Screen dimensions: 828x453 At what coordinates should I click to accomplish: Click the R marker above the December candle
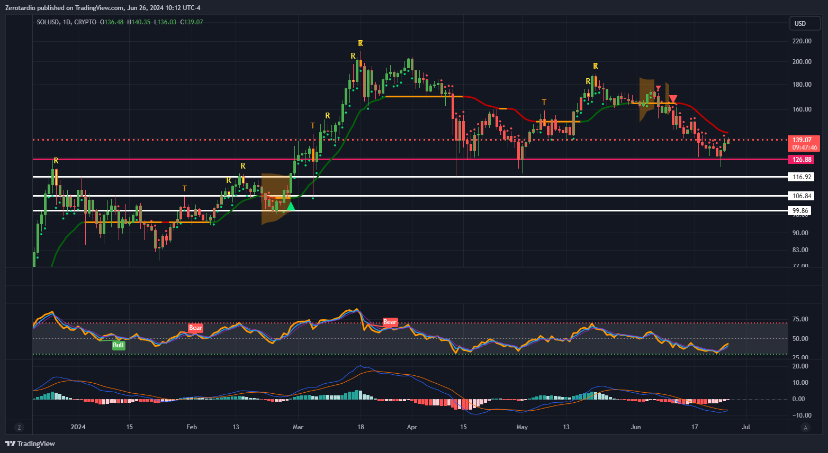click(x=56, y=160)
